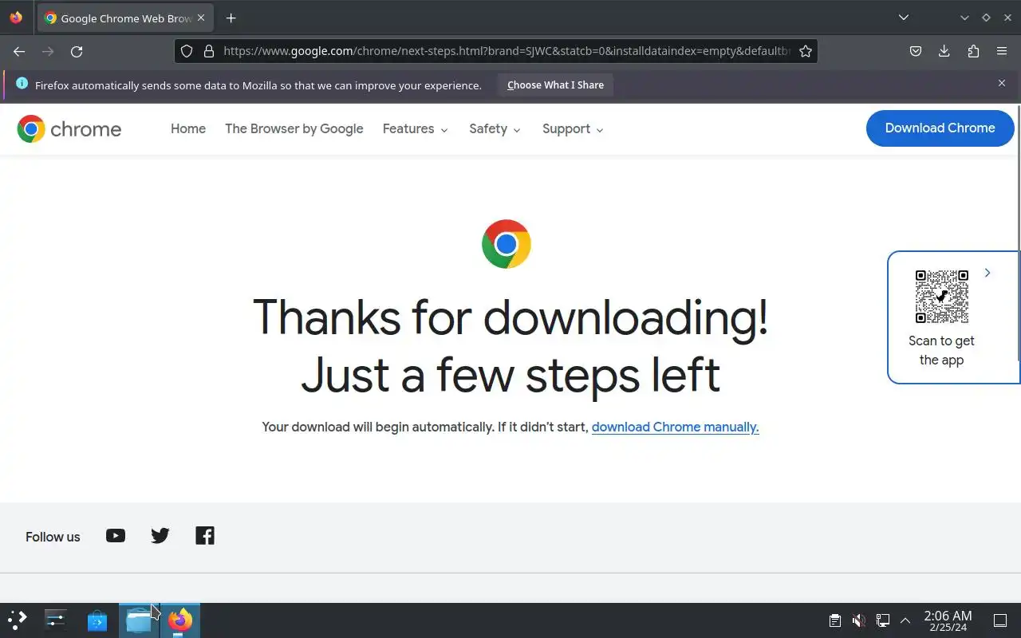Click the Firefox taskbar icon
The width and height of the screenshot is (1021, 638).
180,620
